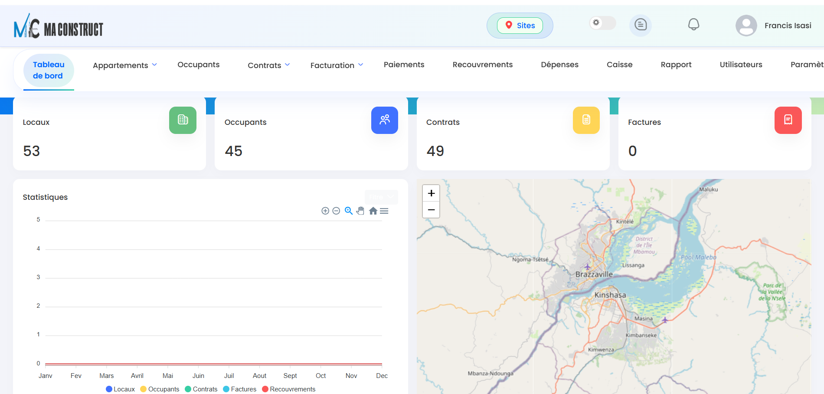Open Francis Isasi user profile
This screenshot has height=394, width=824.
[x=774, y=26]
